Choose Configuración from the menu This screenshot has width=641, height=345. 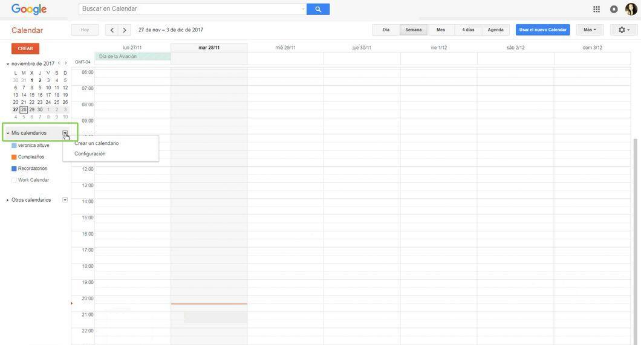(x=90, y=154)
